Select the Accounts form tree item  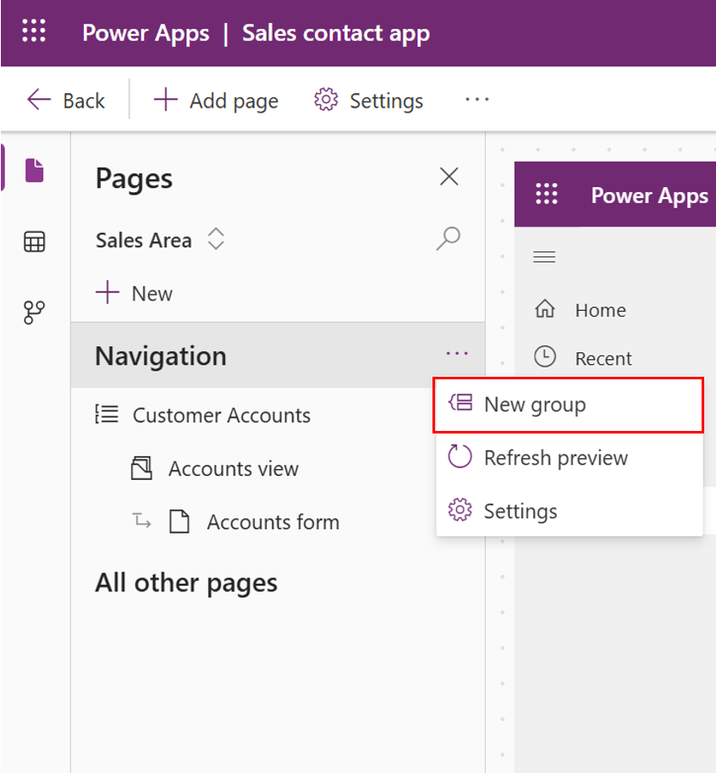coord(273,522)
